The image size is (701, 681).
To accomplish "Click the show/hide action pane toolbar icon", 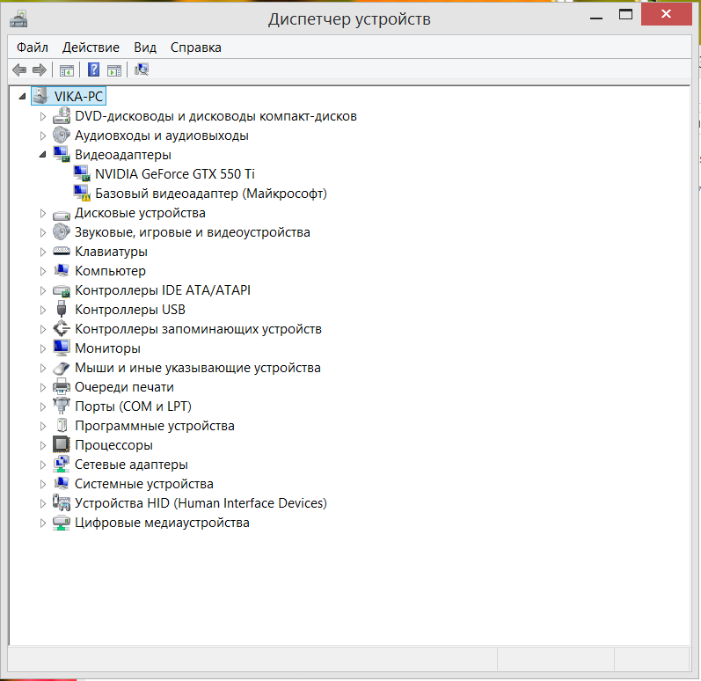I will coord(114,70).
